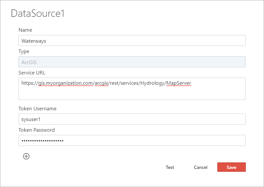Screen dimensions: 264x187
Task: Click the Name field label
Action: 25,30
